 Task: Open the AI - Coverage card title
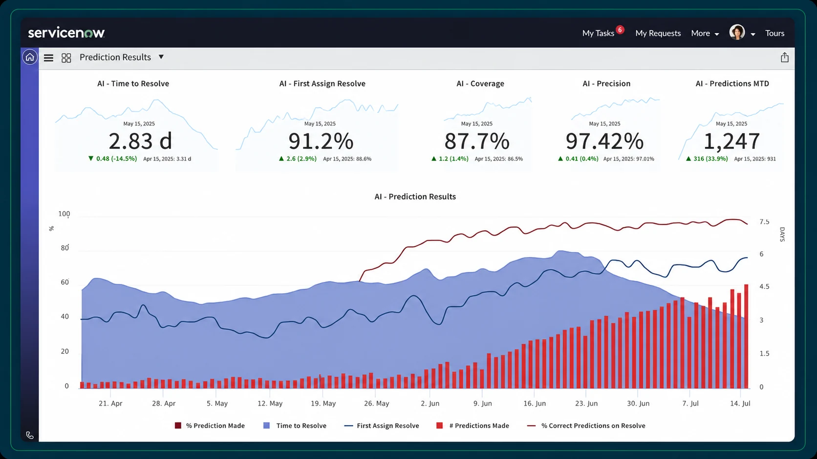480,83
